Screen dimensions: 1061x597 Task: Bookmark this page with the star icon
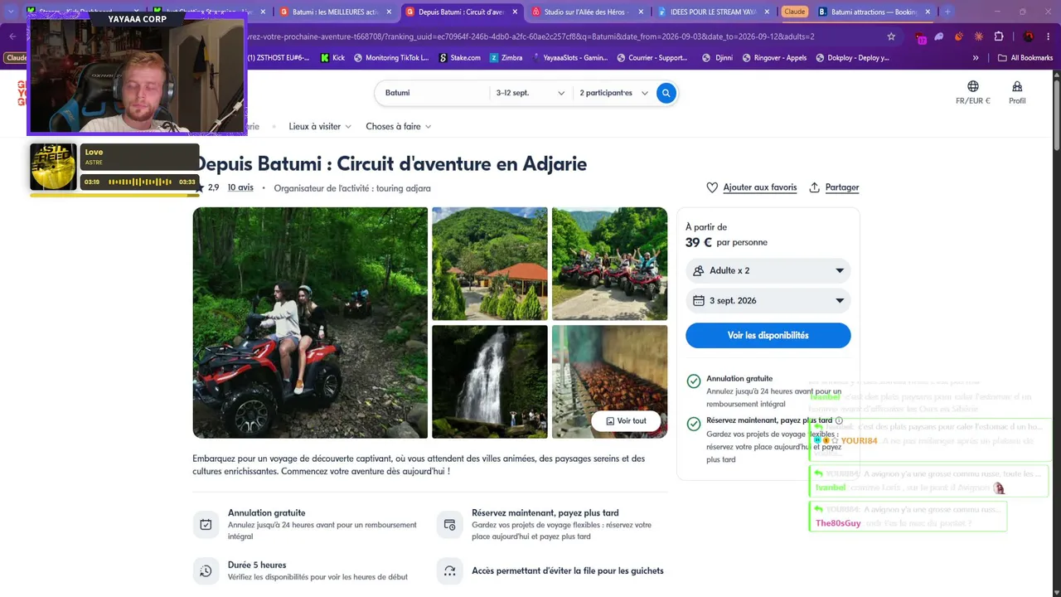[x=891, y=36]
